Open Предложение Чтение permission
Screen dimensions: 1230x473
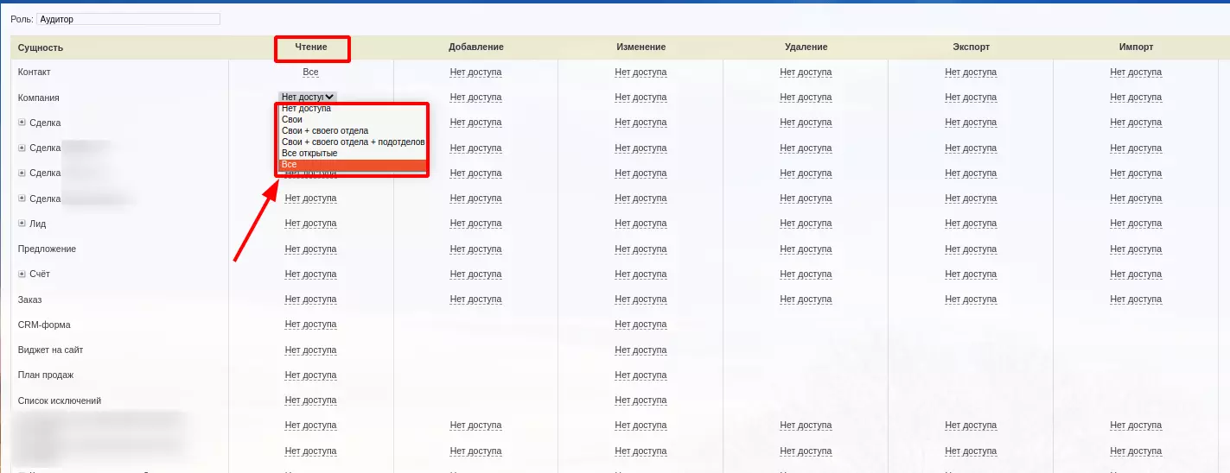310,249
